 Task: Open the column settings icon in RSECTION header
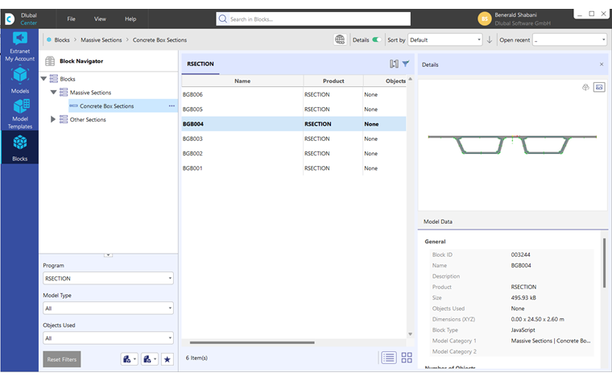pos(394,64)
